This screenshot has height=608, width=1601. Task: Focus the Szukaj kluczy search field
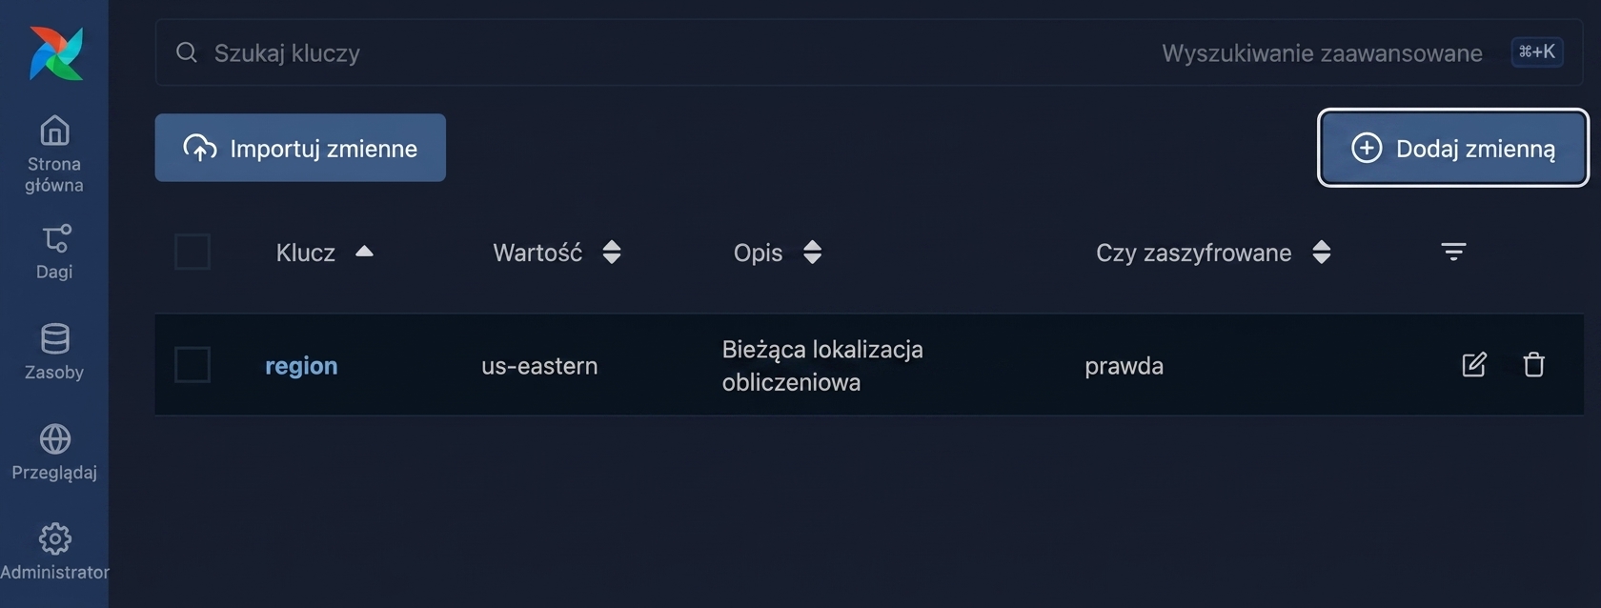coord(658,52)
